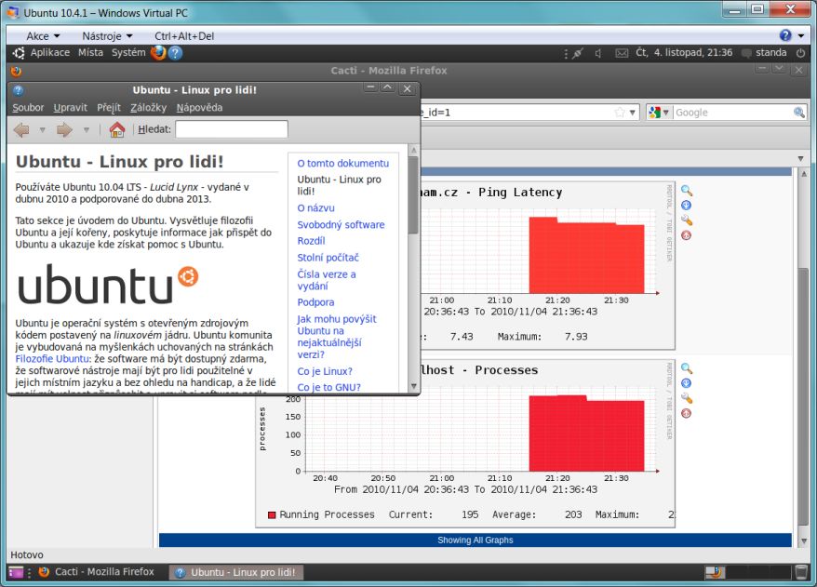The width and height of the screenshot is (817, 587).
Task: Click the help window vertical scrollbar
Action: [414, 194]
